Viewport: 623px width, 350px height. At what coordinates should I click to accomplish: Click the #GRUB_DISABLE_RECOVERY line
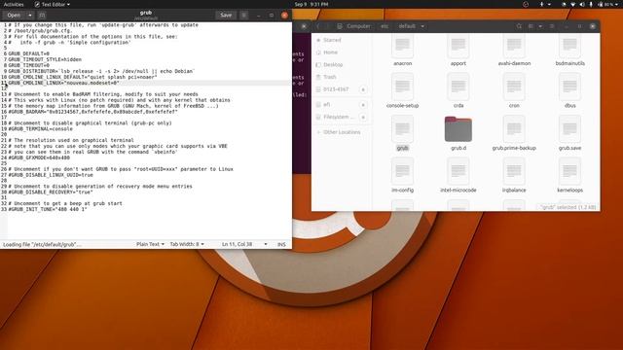[51, 192]
